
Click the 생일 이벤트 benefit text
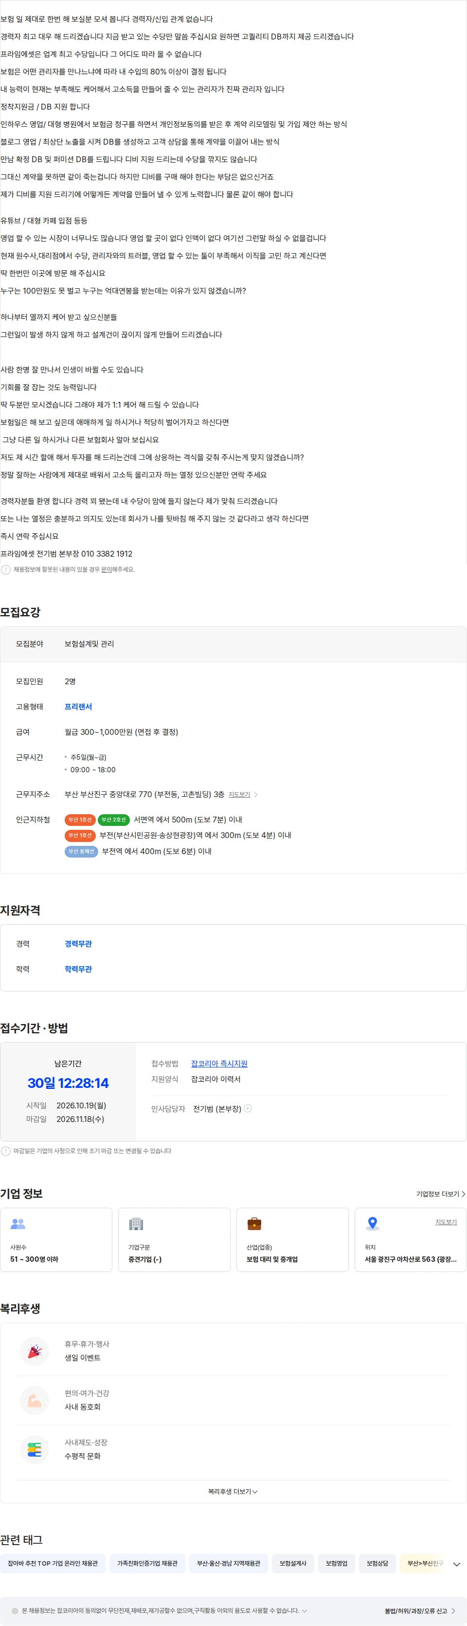coord(83,1358)
